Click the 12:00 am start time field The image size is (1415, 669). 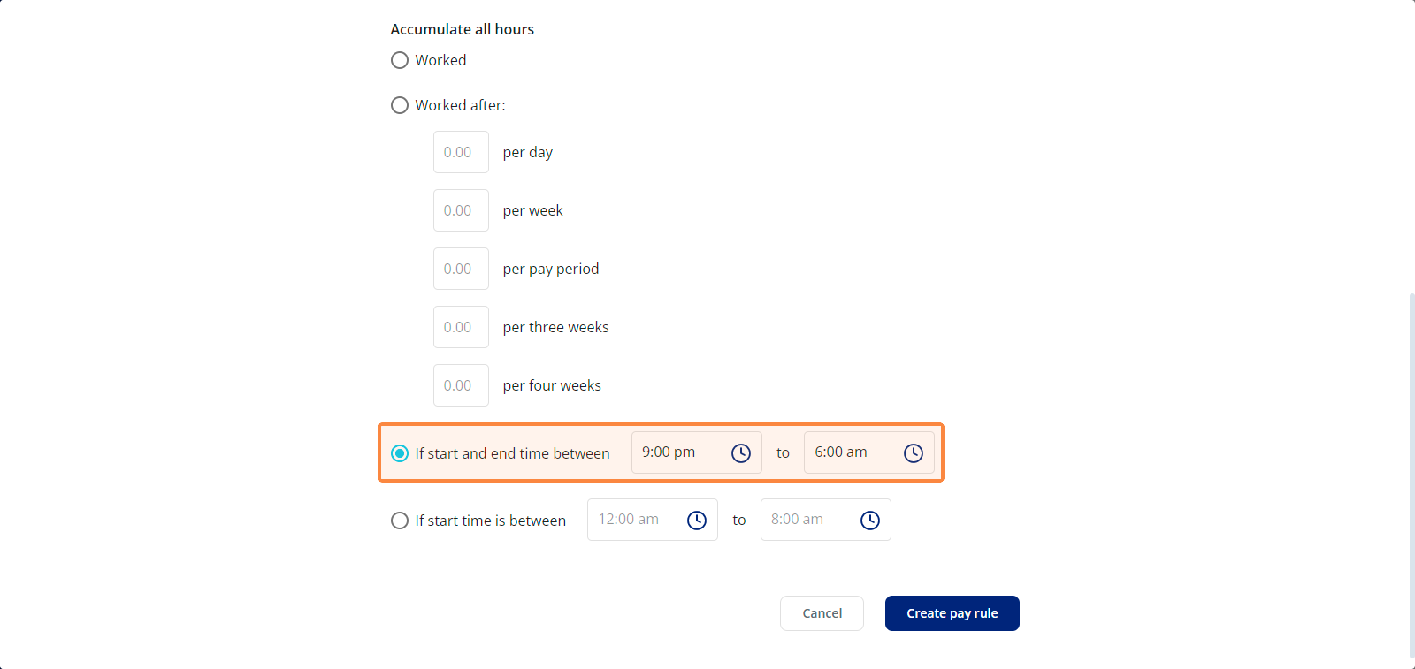[652, 519]
